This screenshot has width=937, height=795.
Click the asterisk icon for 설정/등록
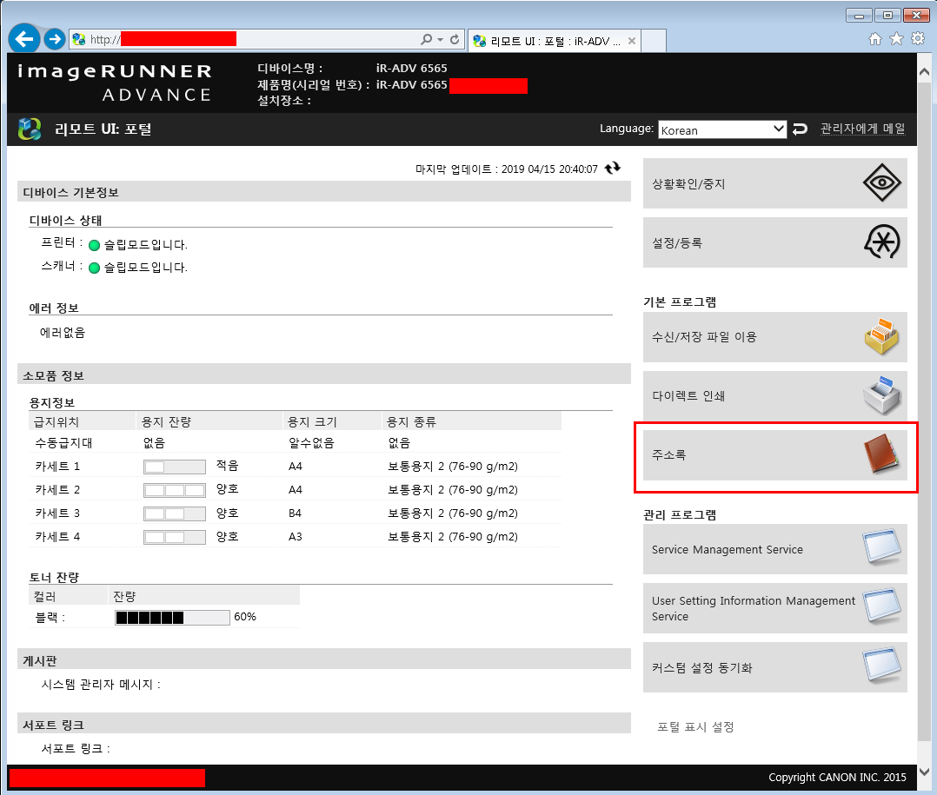tap(882, 242)
